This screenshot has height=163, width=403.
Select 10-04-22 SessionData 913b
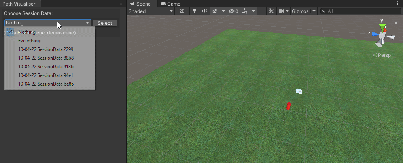(x=50, y=67)
